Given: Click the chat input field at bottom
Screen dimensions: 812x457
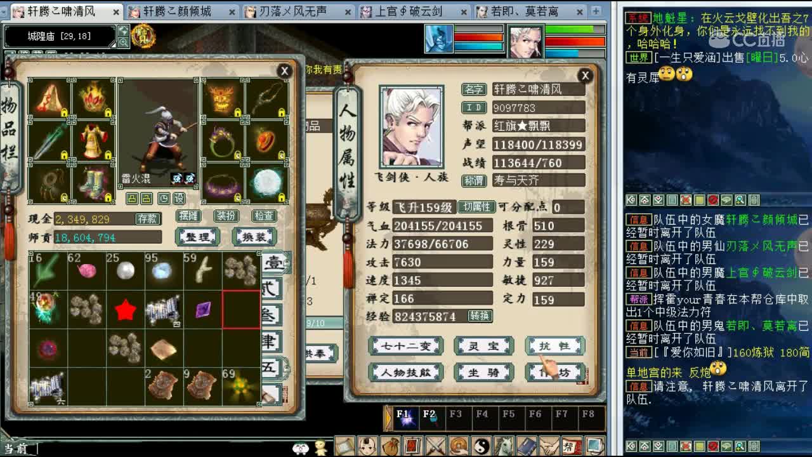Looking at the screenshot, I should point(162,449).
